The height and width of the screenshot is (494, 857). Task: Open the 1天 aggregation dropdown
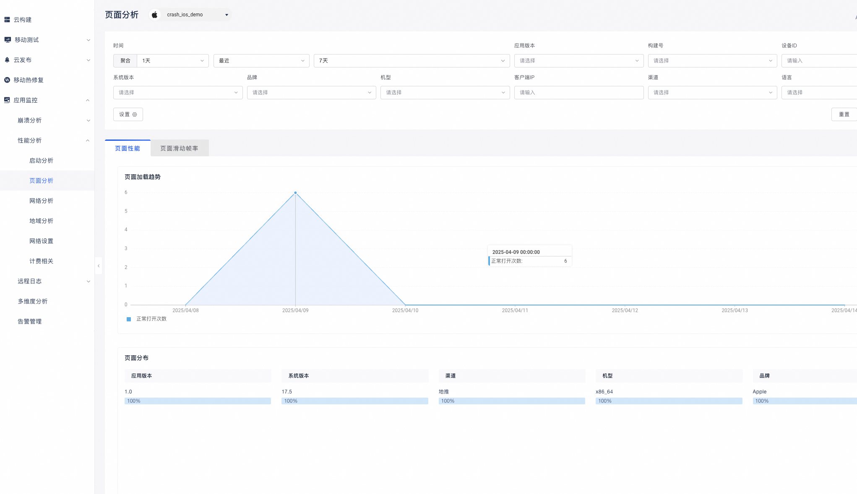click(x=173, y=61)
